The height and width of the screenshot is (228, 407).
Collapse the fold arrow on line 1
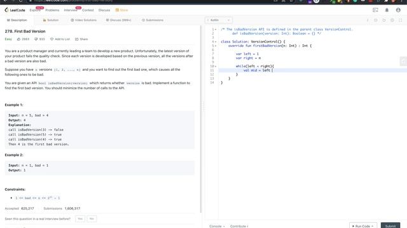tap(216, 30)
